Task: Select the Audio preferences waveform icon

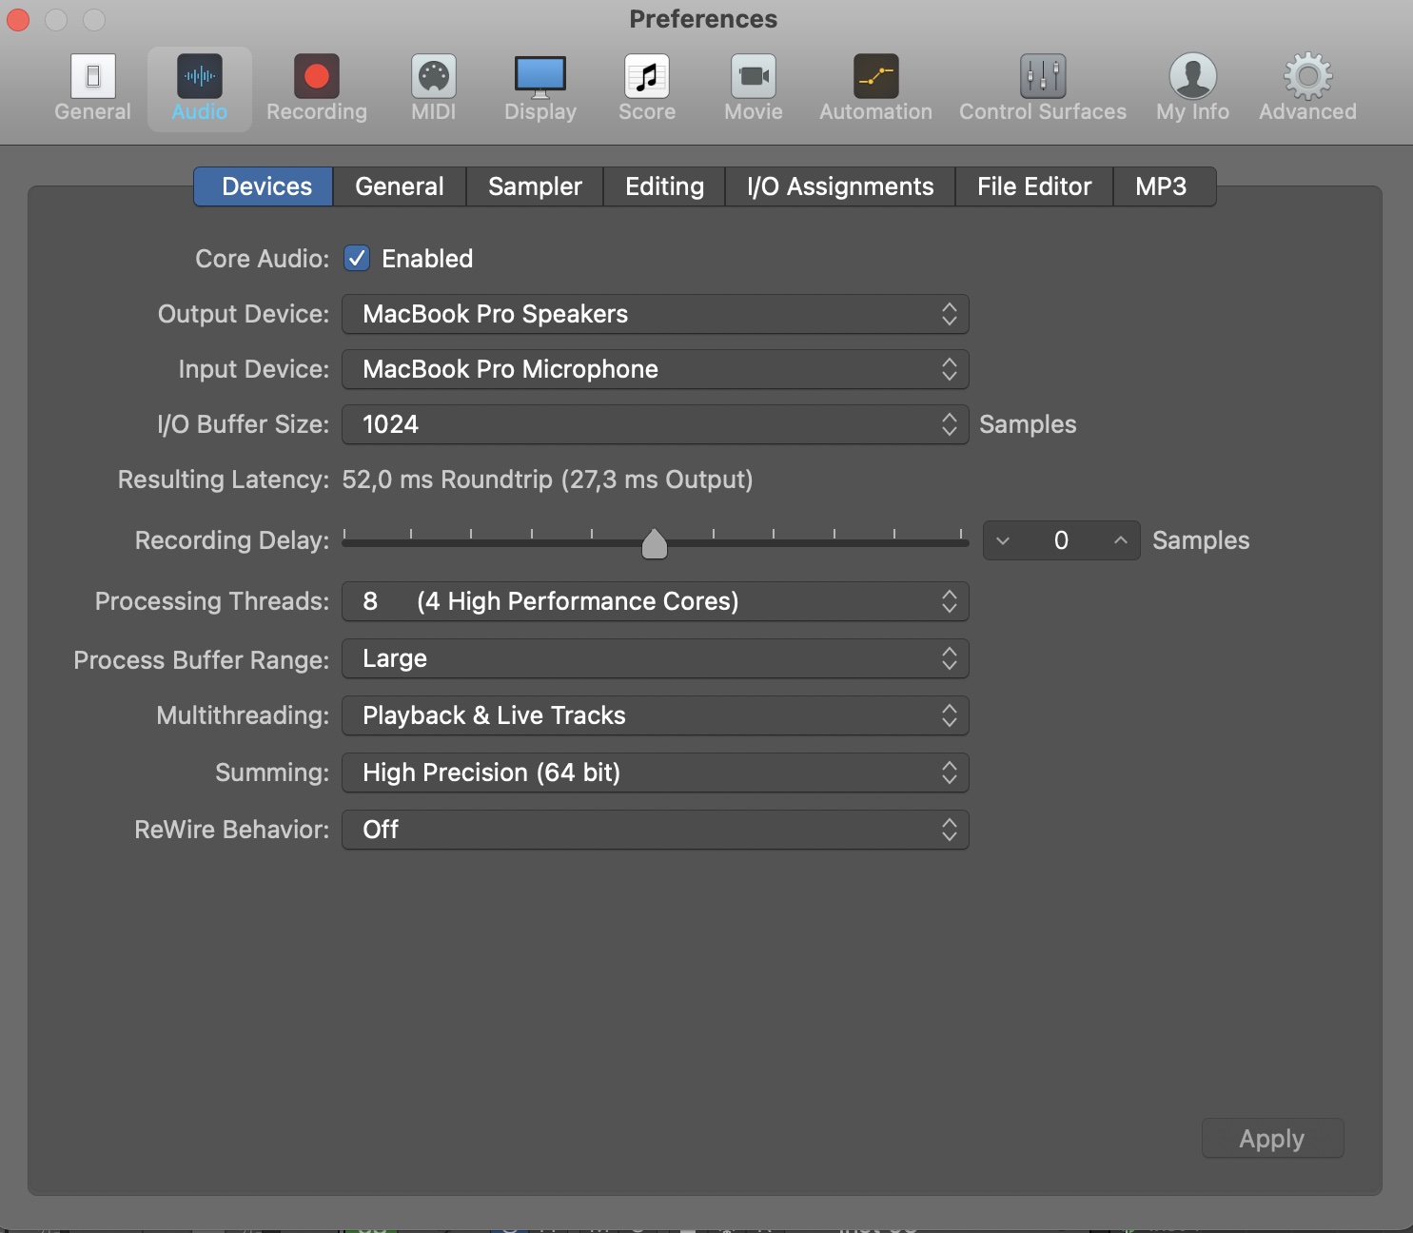Action: tap(200, 76)
